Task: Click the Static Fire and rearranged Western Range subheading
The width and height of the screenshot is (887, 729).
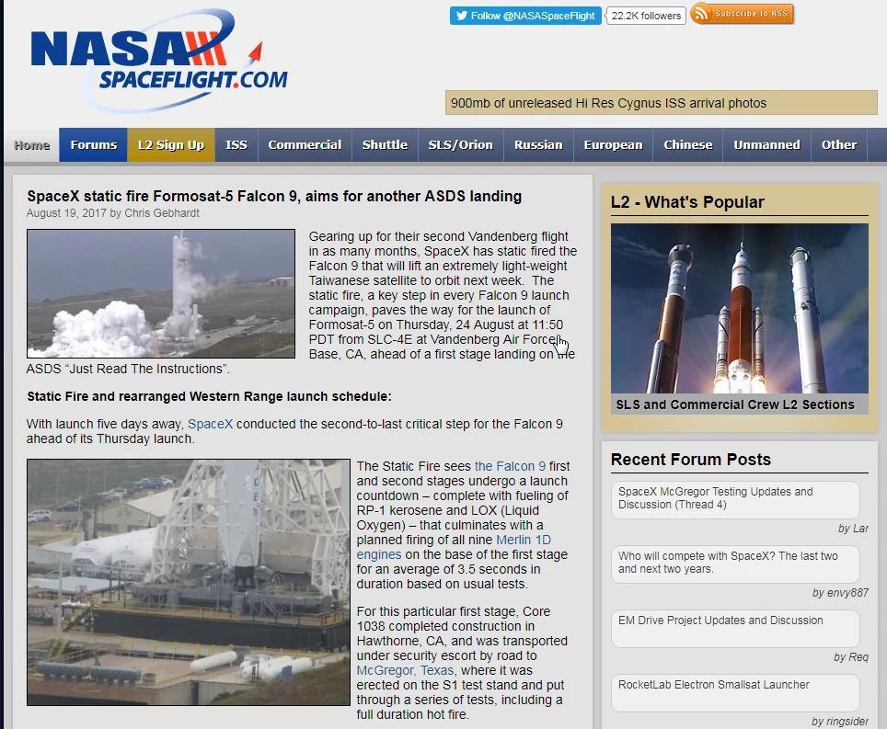Action: [209, 396]
